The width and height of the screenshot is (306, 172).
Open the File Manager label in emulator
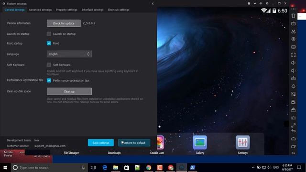pyautogui.click(x=71, y=153)
